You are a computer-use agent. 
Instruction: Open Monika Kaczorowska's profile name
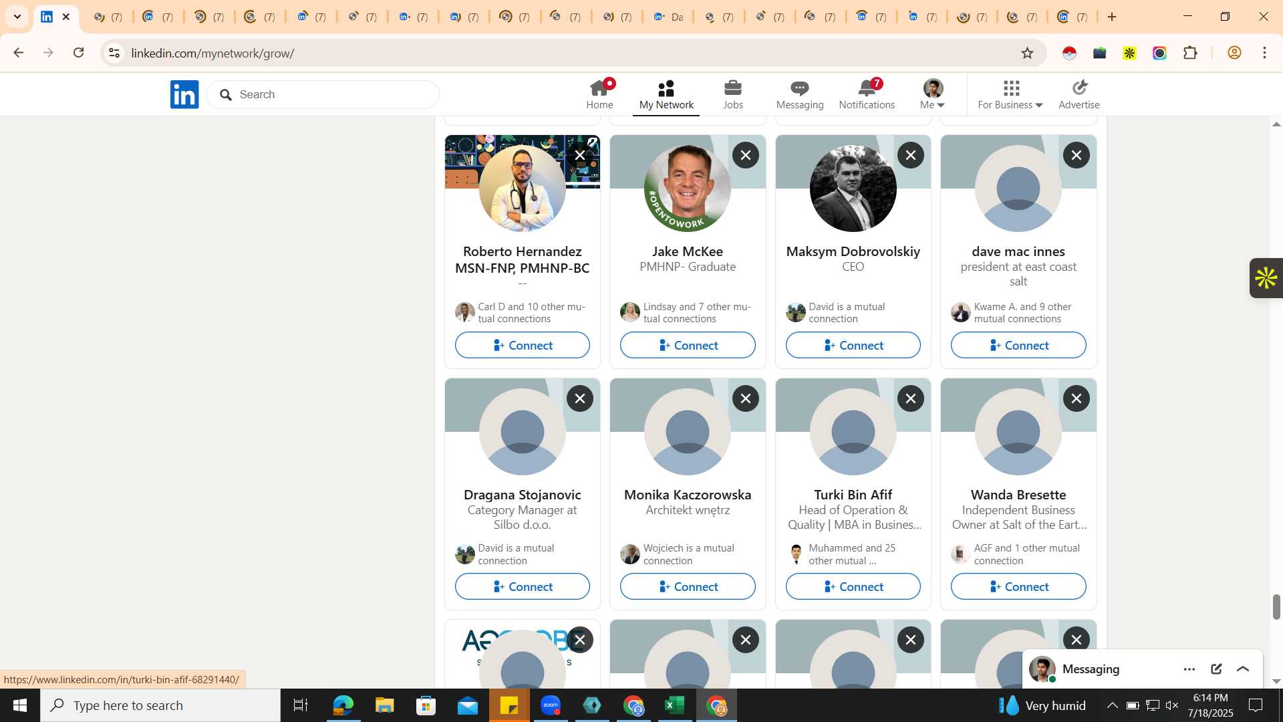pyautogui.click(x=688, y=495)
